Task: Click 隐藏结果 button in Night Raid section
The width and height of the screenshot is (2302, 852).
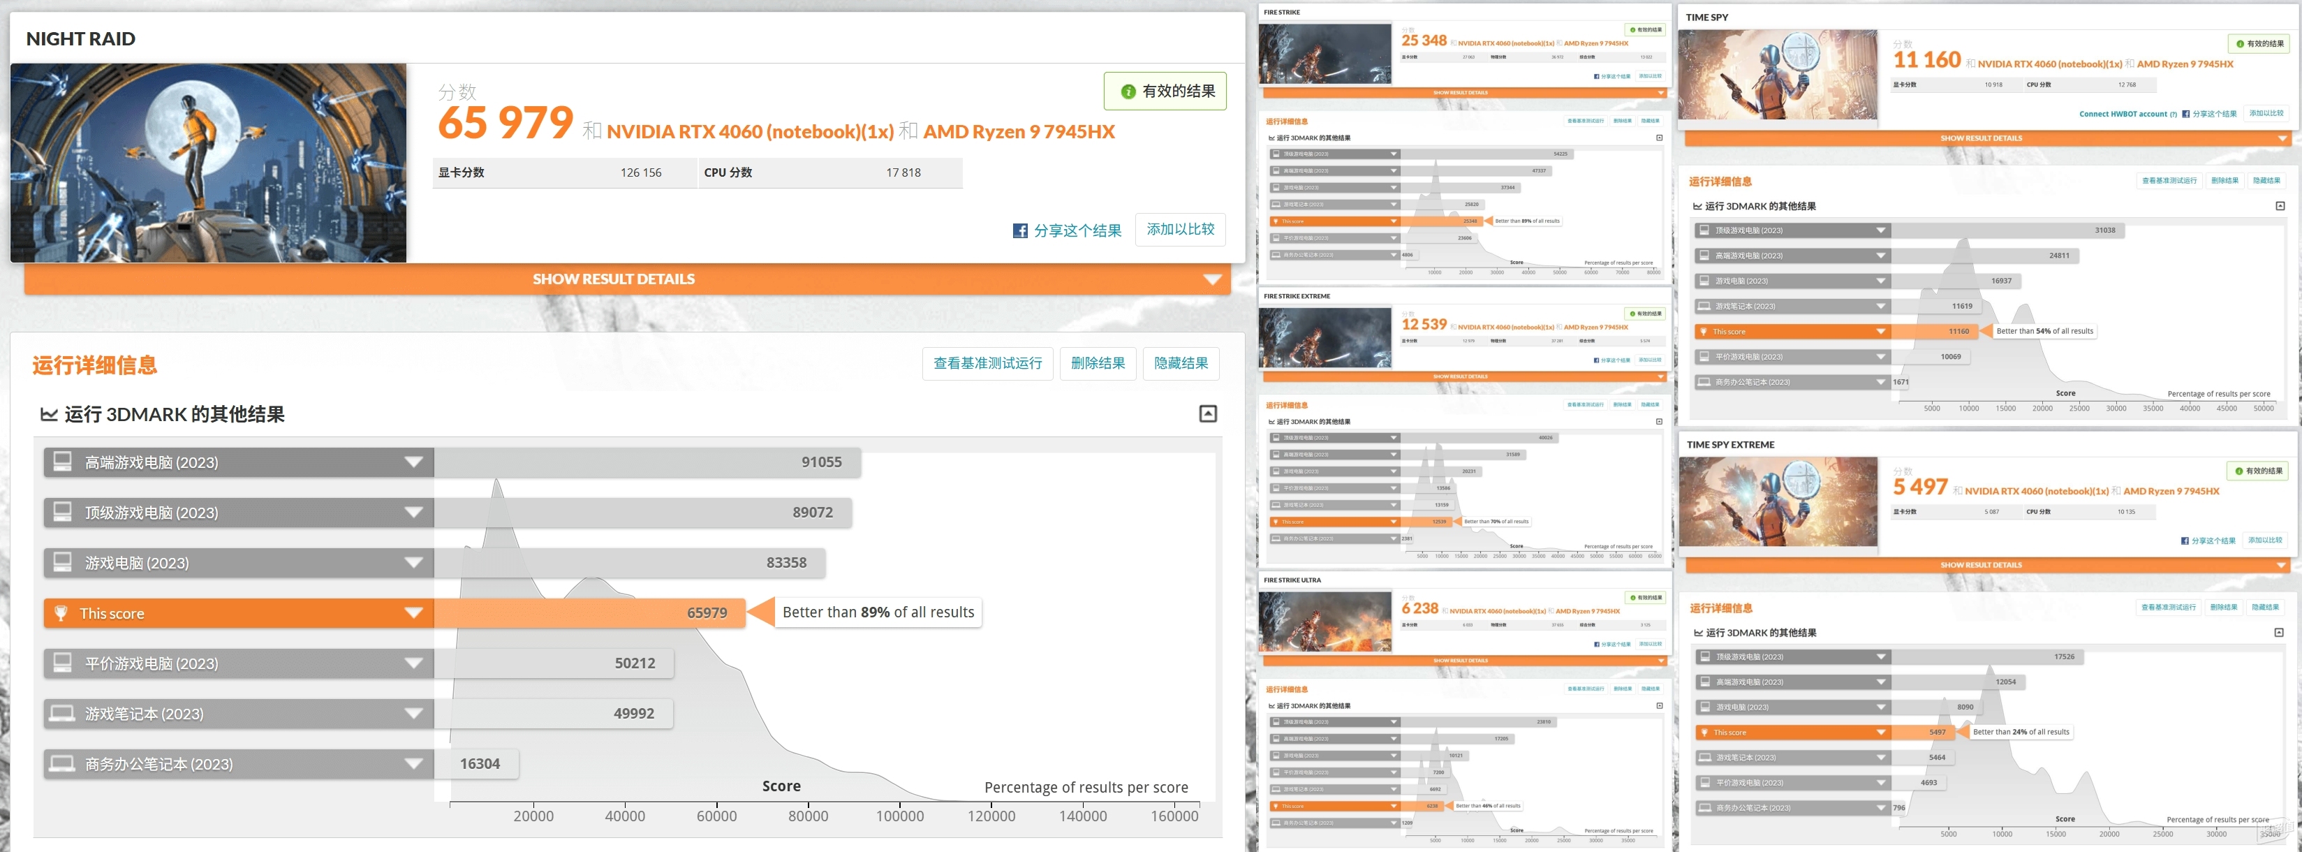Action: (1181, 363)
